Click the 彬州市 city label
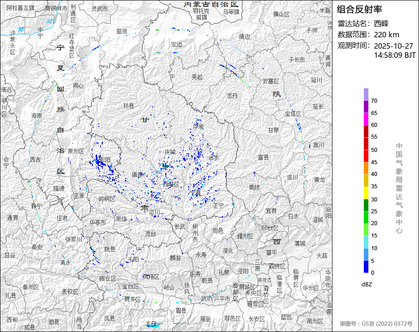 point(195,232)
